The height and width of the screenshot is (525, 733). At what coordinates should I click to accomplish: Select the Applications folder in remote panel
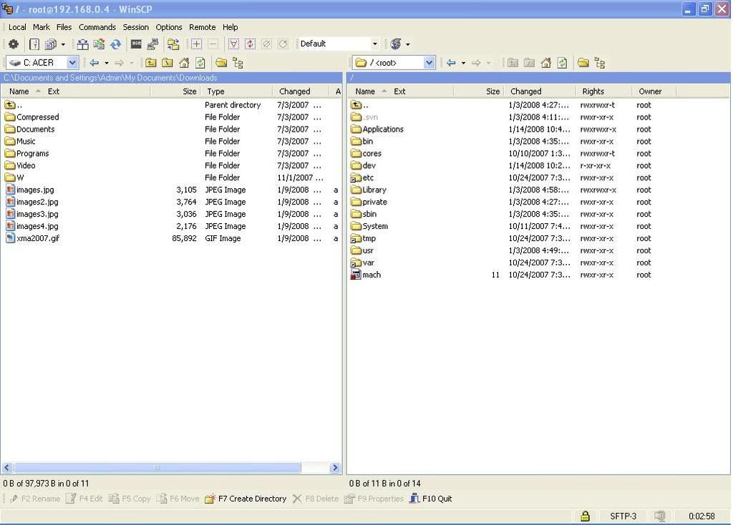pos(377,129)
